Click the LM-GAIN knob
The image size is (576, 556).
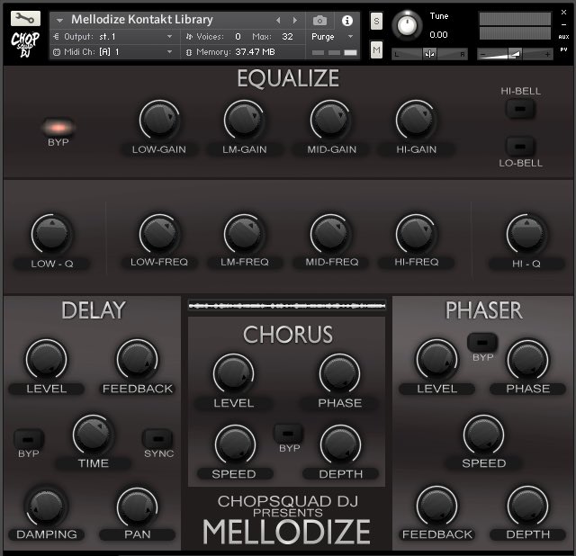pyautogui.click(x=244, y=120)
